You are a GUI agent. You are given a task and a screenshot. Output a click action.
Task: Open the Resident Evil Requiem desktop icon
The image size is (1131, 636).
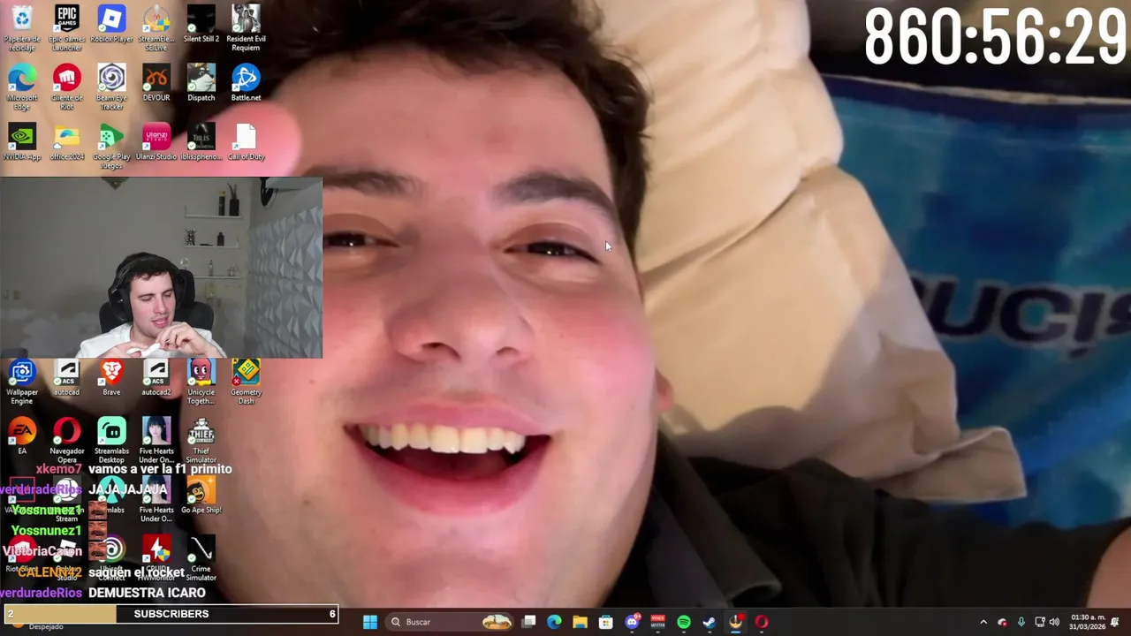246,26
